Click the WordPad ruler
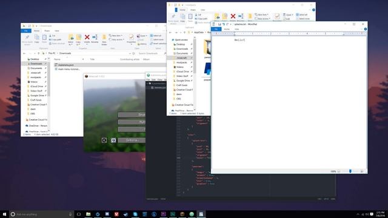 point(289,34)
